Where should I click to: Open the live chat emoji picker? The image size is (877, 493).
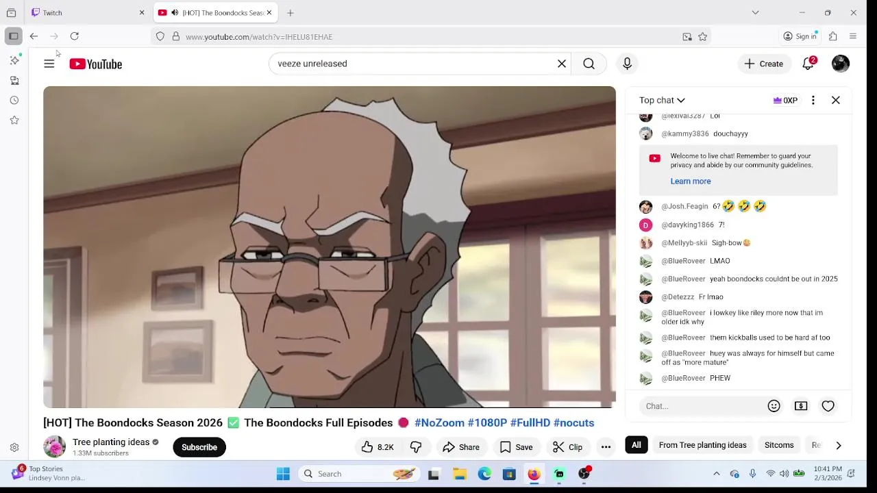point(774,406)
